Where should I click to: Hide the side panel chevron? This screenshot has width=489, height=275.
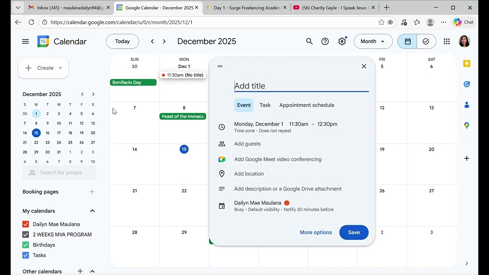point(466,264)
